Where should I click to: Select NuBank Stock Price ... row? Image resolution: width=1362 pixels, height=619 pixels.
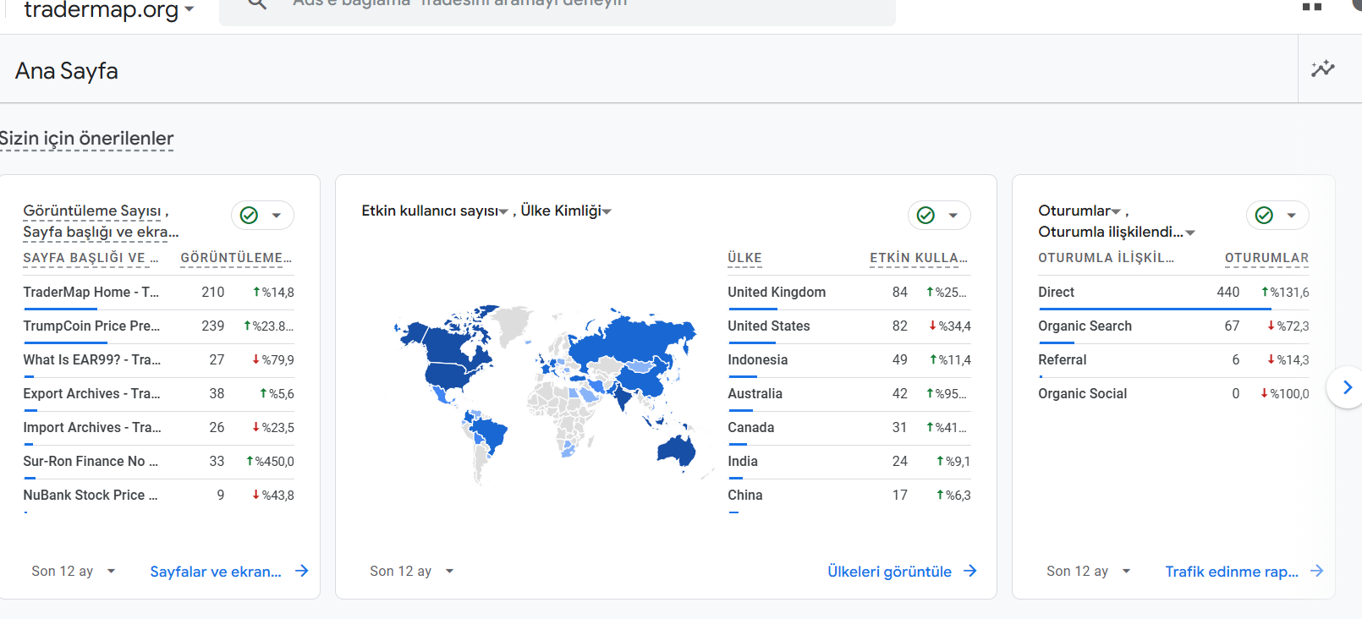pos(158,496)
